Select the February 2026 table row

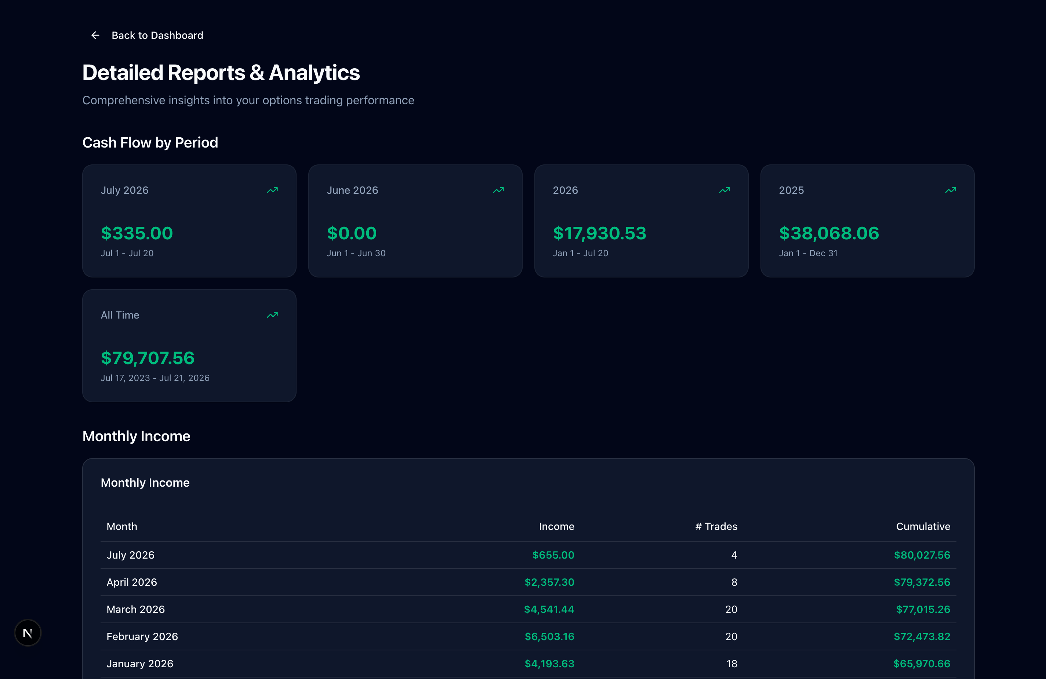tap(528, 637)
